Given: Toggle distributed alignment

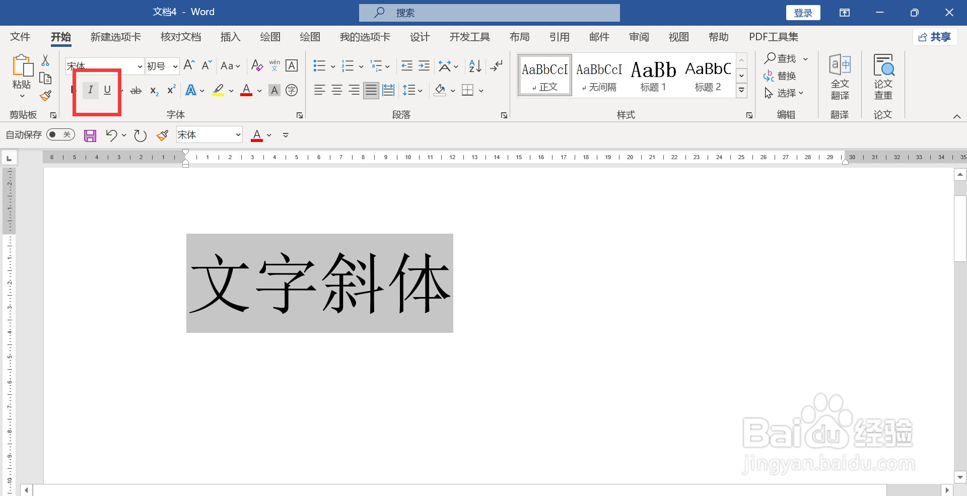Looking at the screenshot, I should coord(388,90).
